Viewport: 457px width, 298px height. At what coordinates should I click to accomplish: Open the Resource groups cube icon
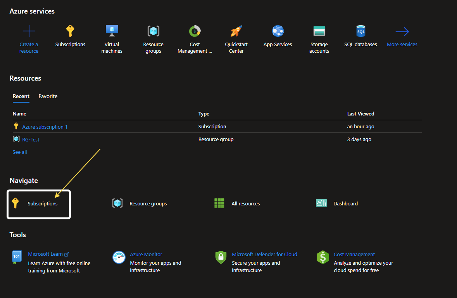pyautogui.click(x=153, y=30)
